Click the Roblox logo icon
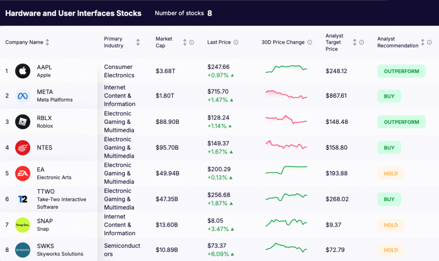Image resolution: width=439 pixels, height=261 pixels. click(x=22, y=122)
